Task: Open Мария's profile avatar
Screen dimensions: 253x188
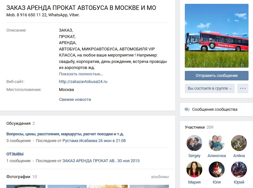Action: coord(194,169)
